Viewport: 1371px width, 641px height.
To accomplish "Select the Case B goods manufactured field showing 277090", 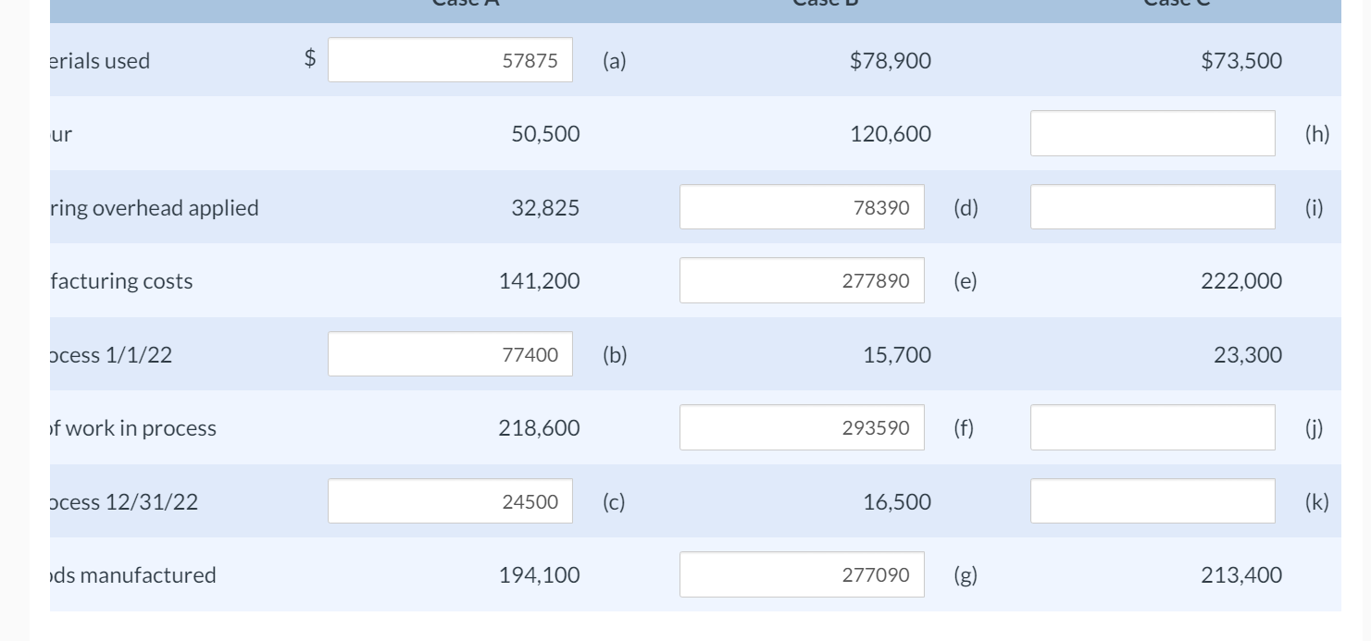I will [802, 573].
